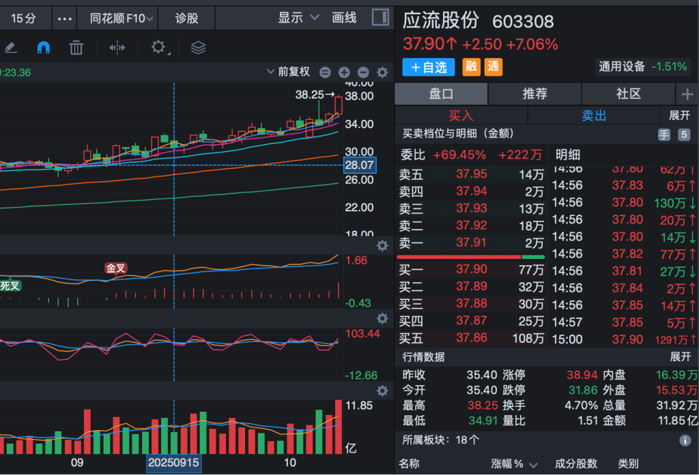Screen dimensions: 699x475
Task: Add stock with +自选 button
Action: click(429, 67)
